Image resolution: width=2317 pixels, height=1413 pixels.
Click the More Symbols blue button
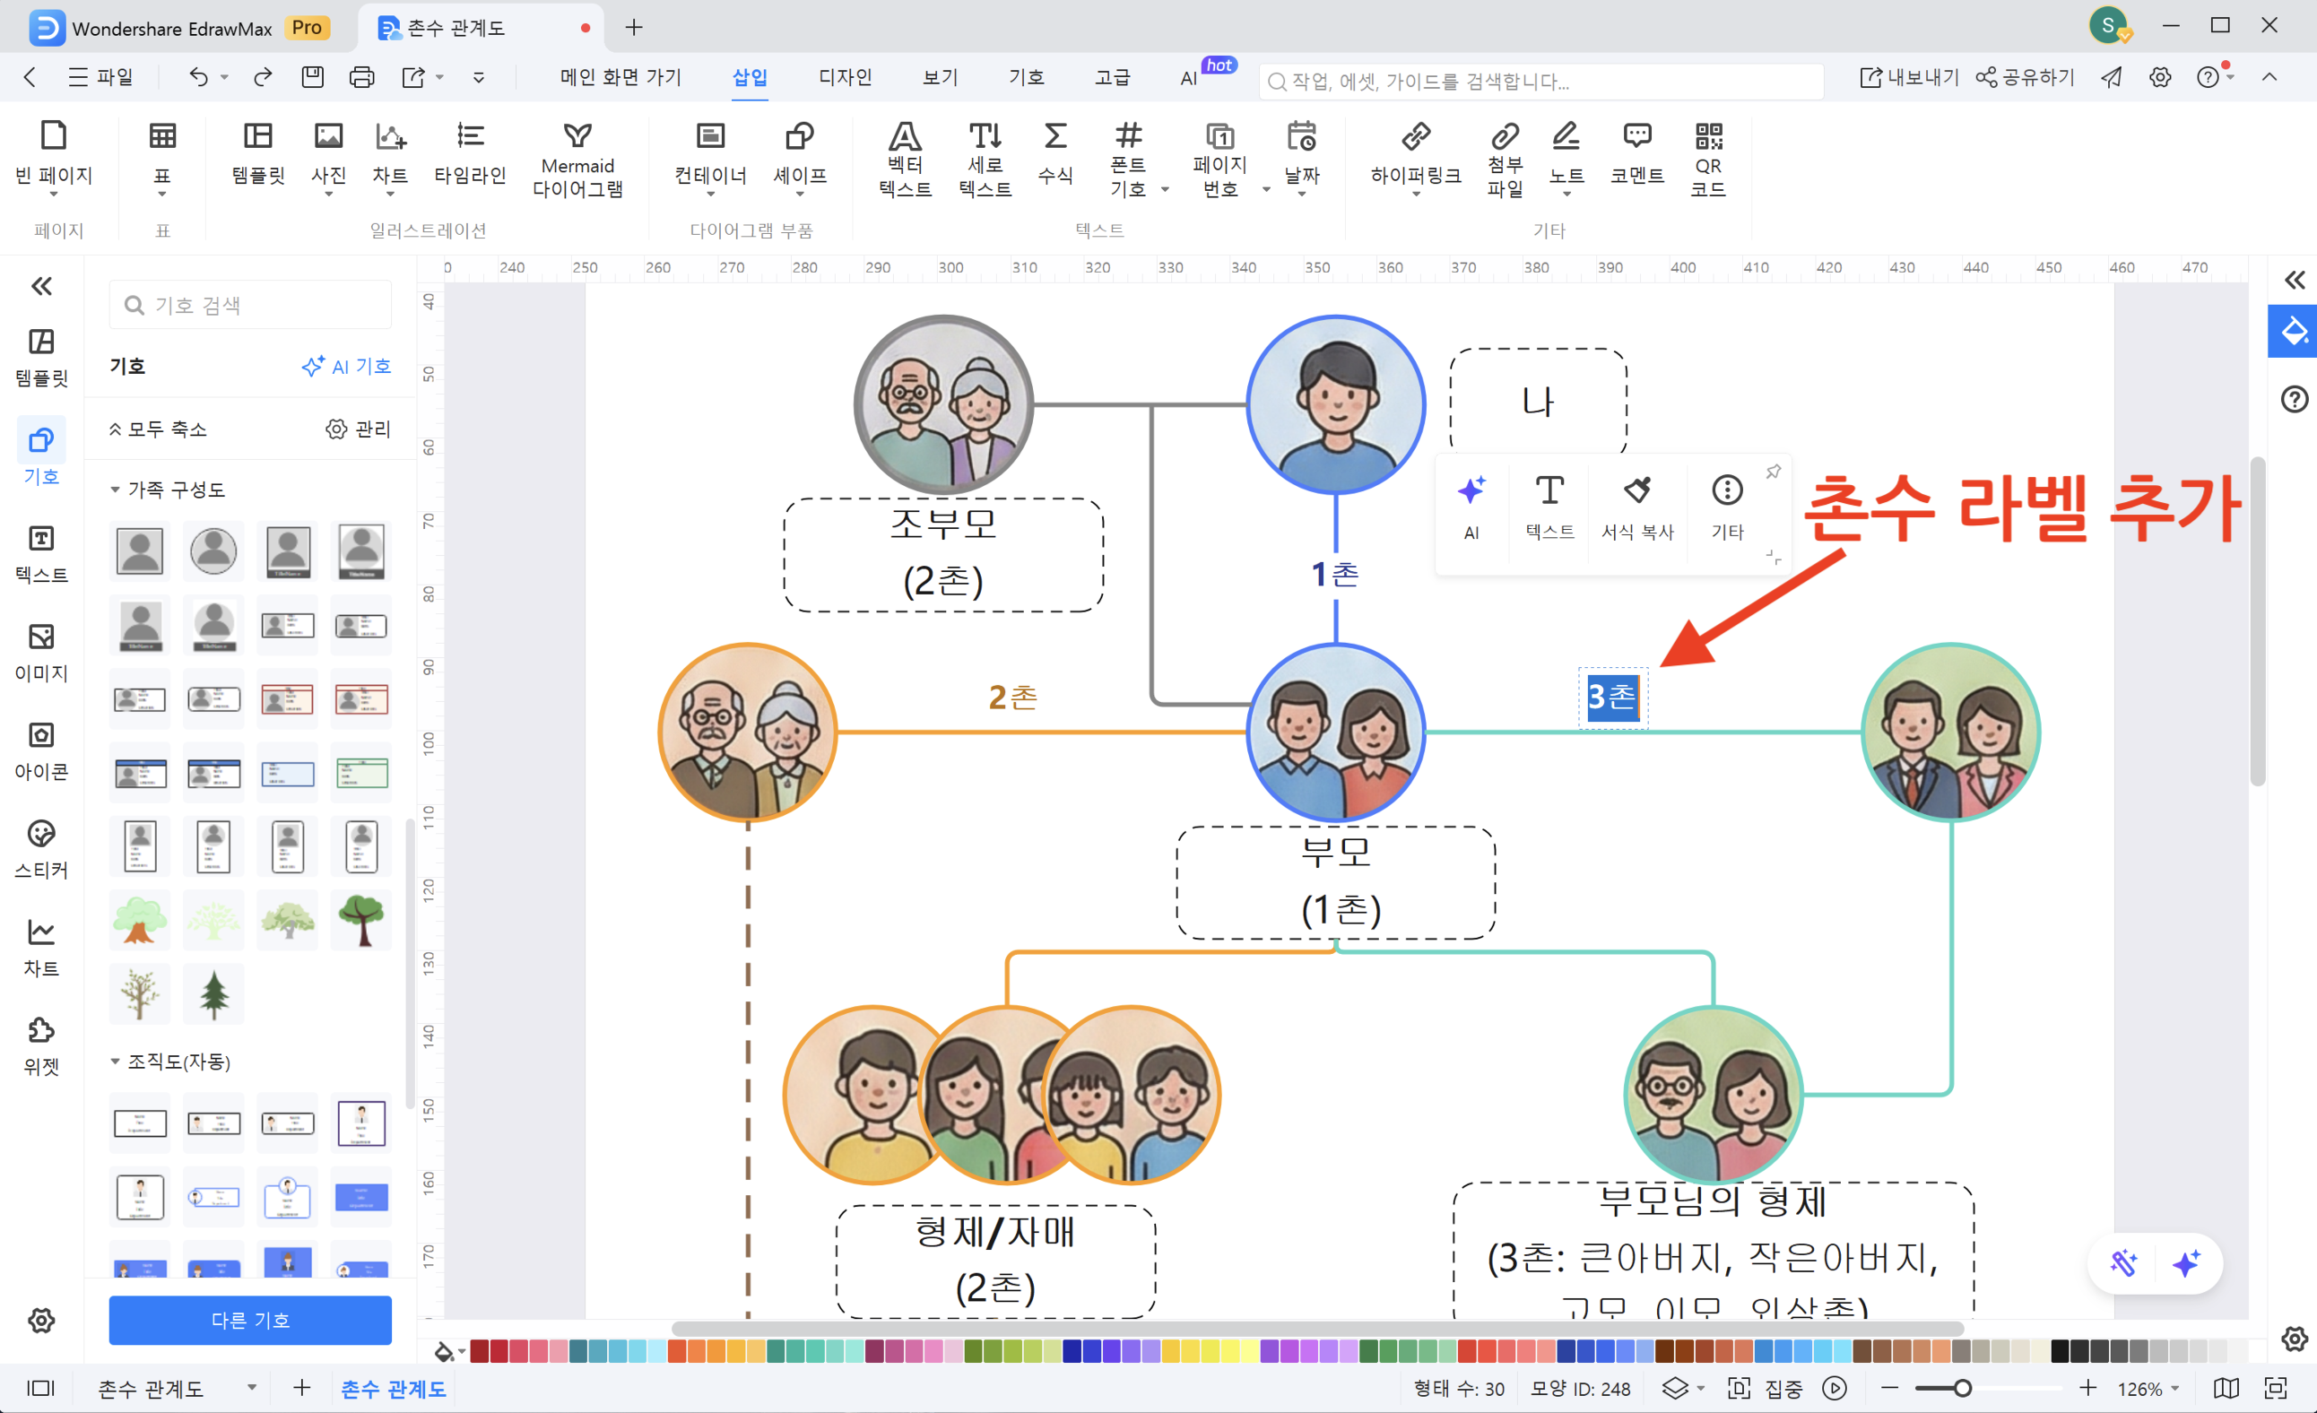[x=250, y=1319]
